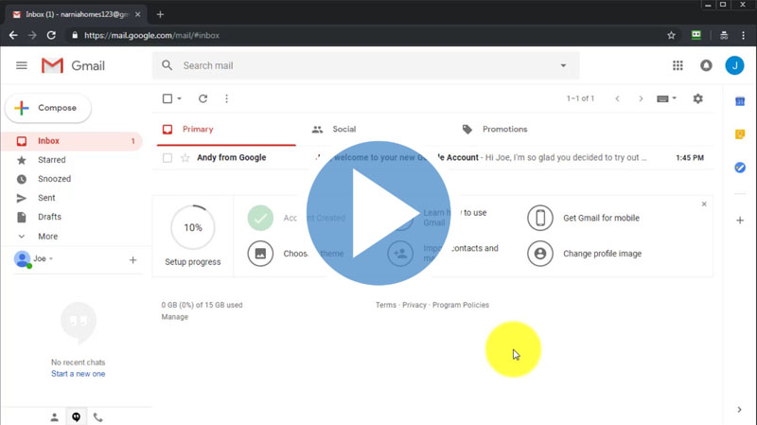This screenshot has height=425, width=757.
Task: Click the Compose button
Action: pyautogui.click(x=48, y=108)
